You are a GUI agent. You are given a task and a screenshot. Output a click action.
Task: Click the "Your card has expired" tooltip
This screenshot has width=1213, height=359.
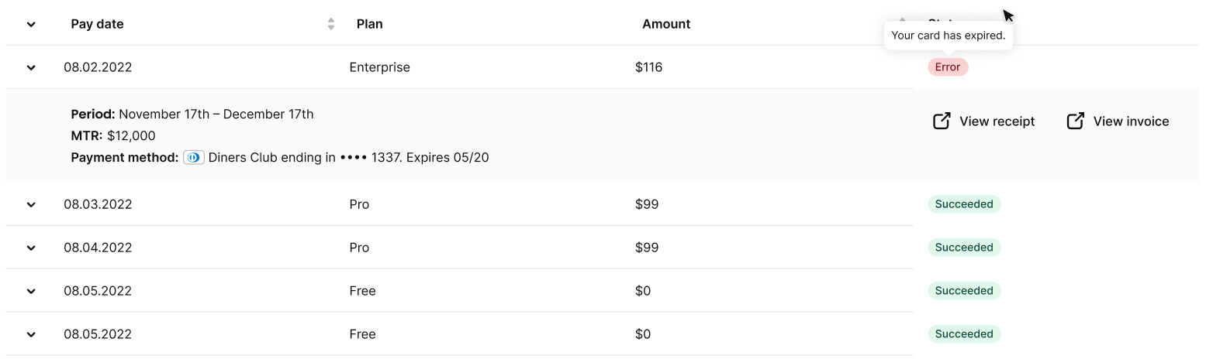tap(948, 36)
